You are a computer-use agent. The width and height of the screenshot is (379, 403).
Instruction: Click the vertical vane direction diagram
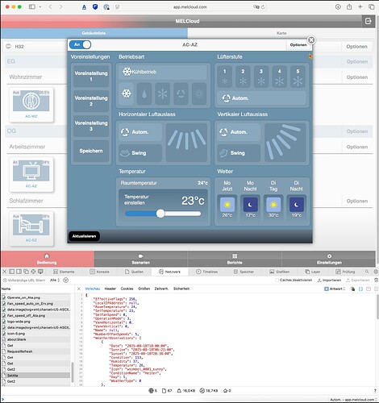285,143
